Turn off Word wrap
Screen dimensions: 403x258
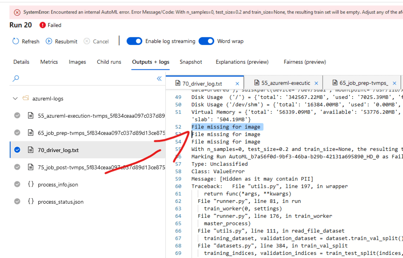click(206, 41)
